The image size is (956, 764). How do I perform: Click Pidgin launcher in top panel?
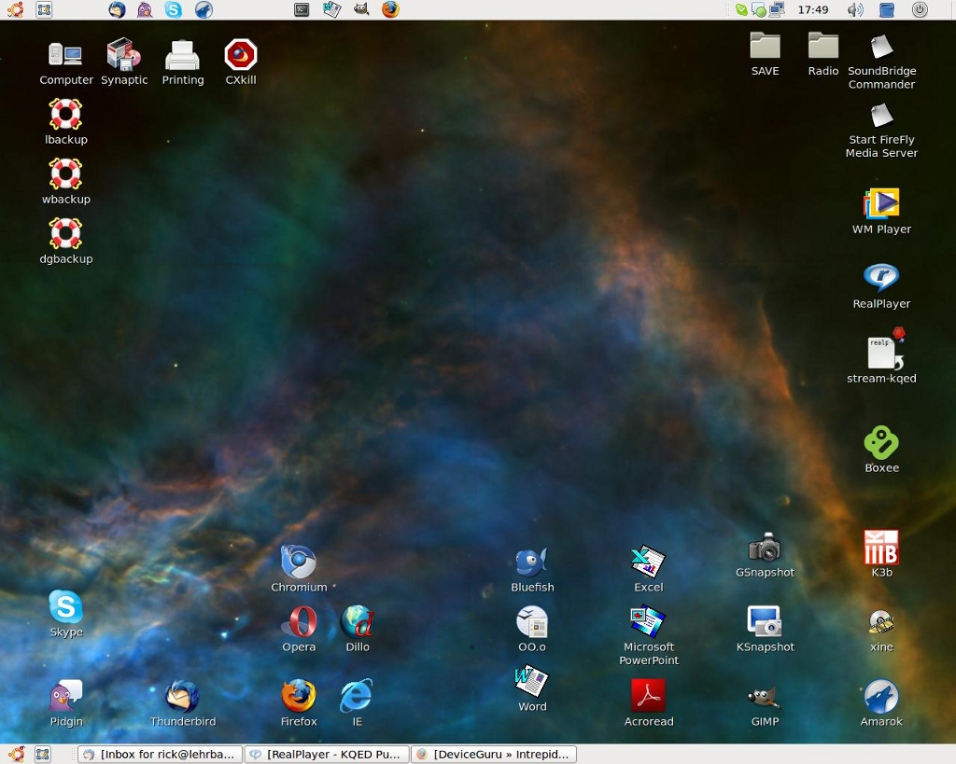[x=145, y=9]
